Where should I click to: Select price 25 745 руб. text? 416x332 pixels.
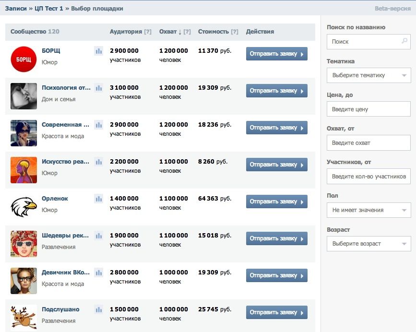pos(214,309)
